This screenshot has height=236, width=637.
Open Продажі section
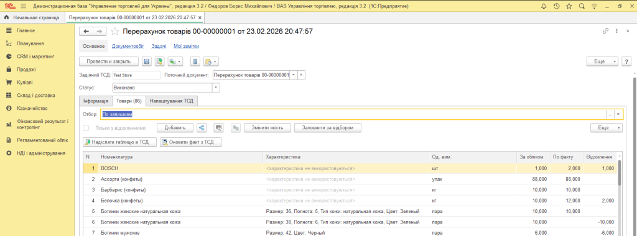(26, 70)
